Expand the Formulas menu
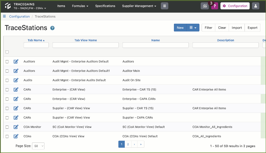Image resolution: width=266 pixels, height=153 pixels. tap(80, 6)
